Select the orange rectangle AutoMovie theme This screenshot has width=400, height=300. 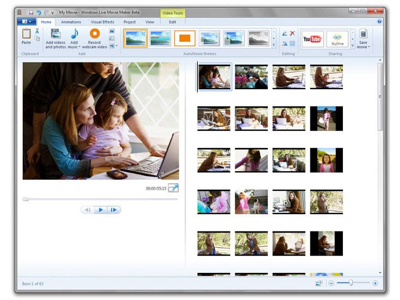(x=185, y=38)
